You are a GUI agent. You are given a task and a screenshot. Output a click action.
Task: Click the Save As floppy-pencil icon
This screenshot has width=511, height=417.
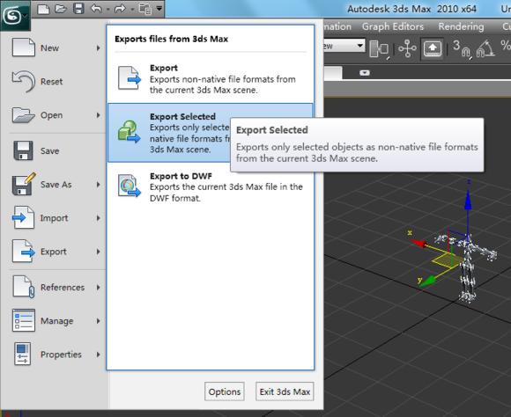coord(24,184)
